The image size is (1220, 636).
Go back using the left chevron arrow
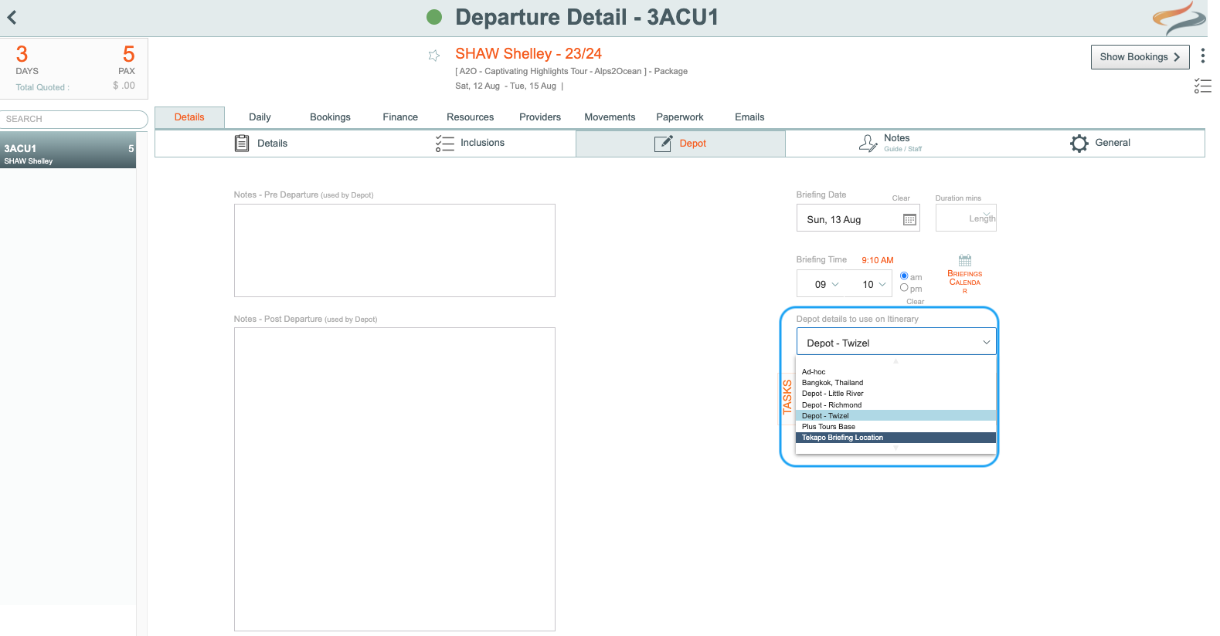12,17
